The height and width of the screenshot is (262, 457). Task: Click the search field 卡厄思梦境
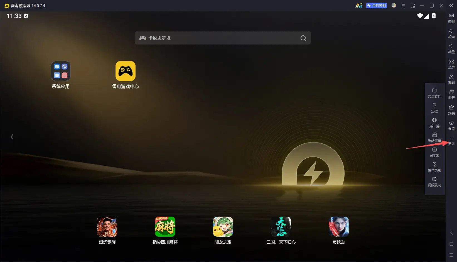tap(223, 38)
